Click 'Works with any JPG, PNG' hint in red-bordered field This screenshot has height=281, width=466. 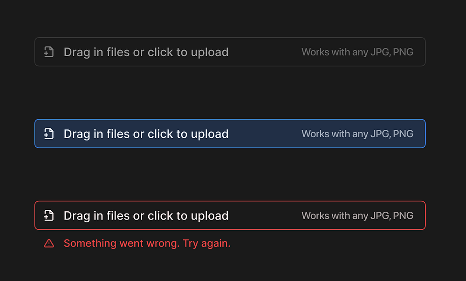pyautogui.click(x=357, y=216)
